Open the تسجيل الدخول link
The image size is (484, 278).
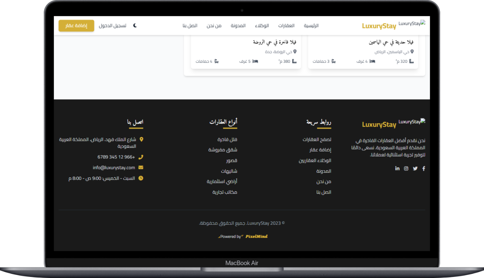(x=113, y=25)
